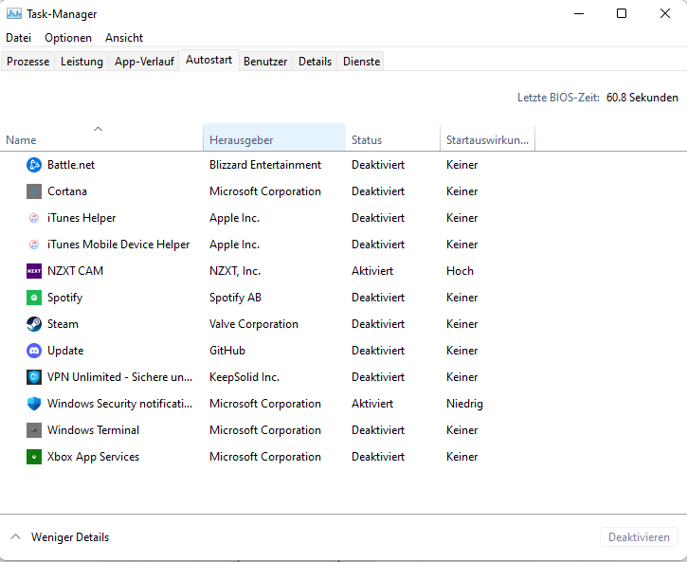
Task: Maximize the Task-Manager window
Action: [622, 13]
